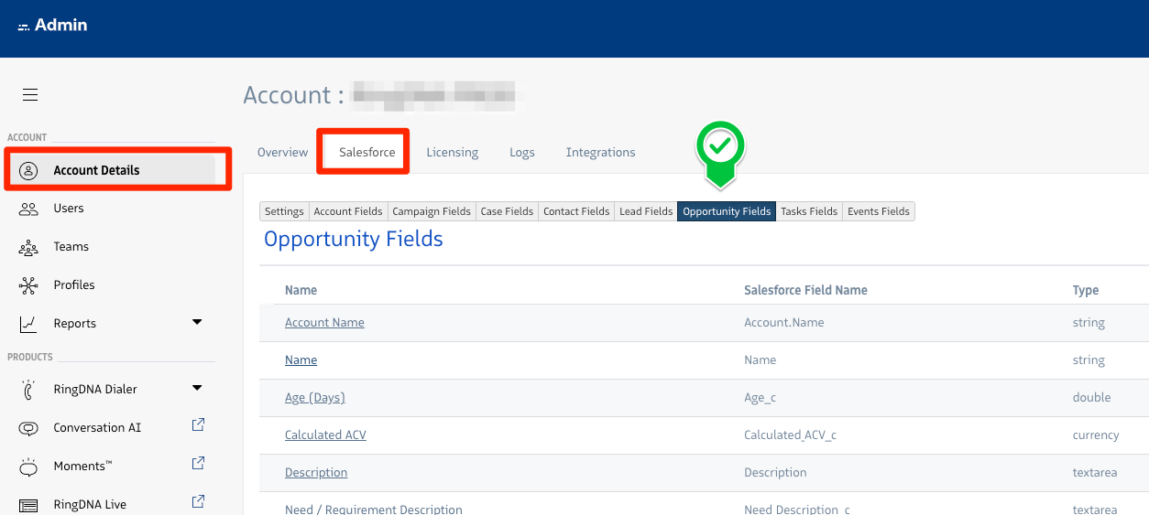Click the Age_c cell
The image size is (1149, 515).
(761, 398)
